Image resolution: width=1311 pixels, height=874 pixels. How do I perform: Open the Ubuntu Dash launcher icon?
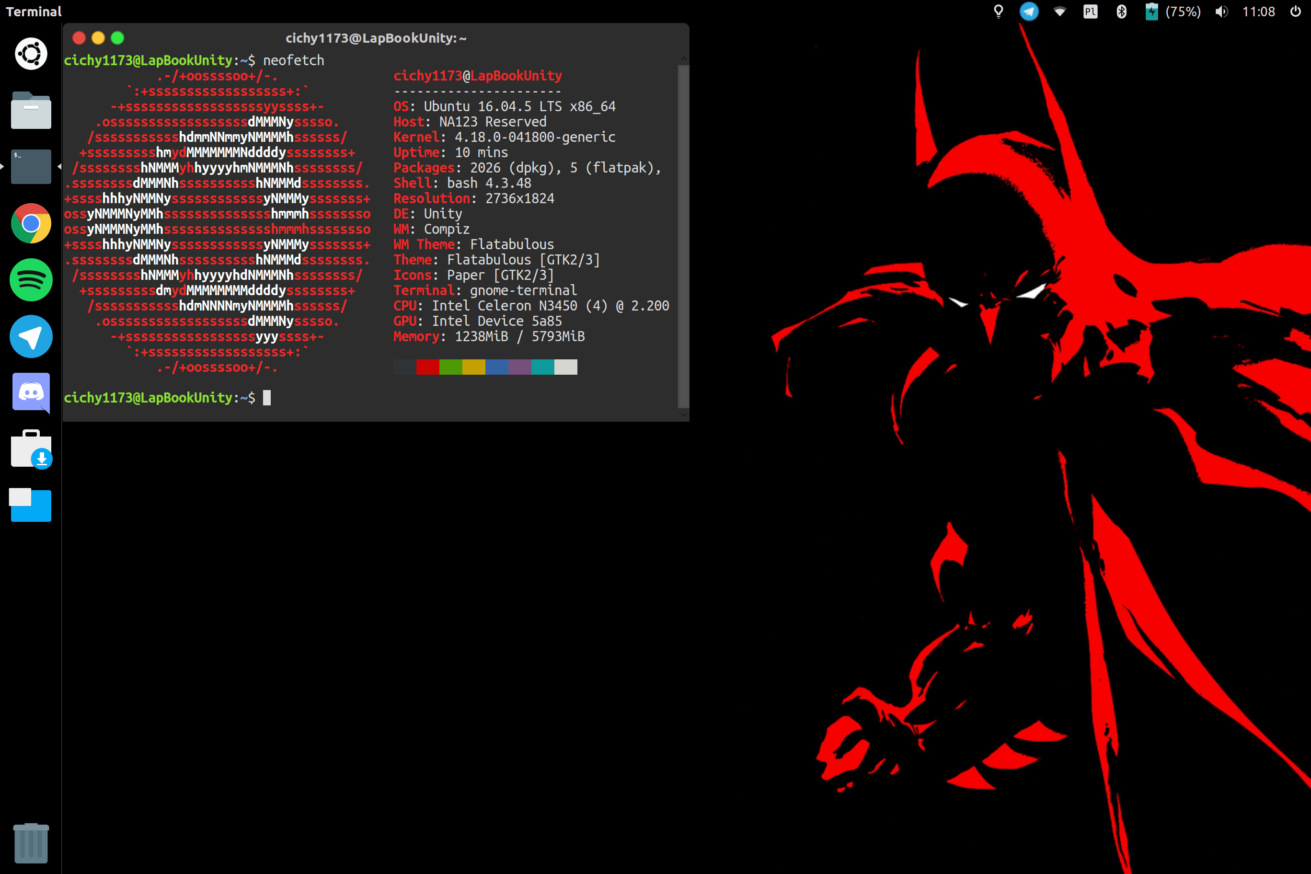click(31, 54)
